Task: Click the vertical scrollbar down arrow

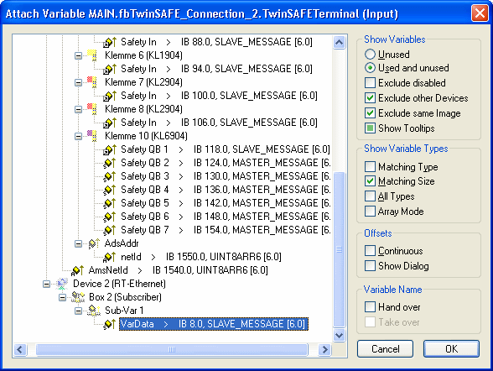Action: pyautogui.click(x=340, y=335)
